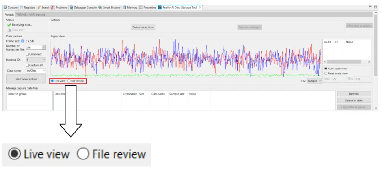
Task: Open the samples unit dropdown
Action: point(314,81)
